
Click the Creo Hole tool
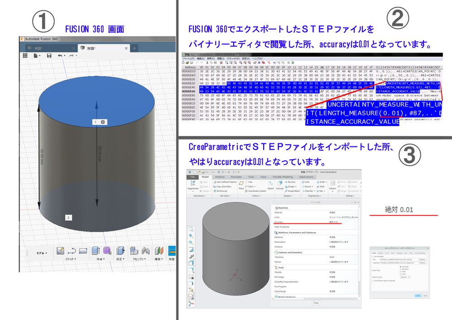point(306,182)
